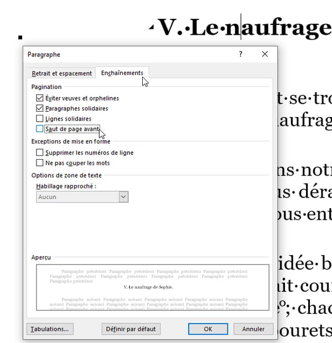Click the Exceptions de mise en forme label
Image resolution: width=332 pixels, height=343 pixels.
click(x=71, y=141)
